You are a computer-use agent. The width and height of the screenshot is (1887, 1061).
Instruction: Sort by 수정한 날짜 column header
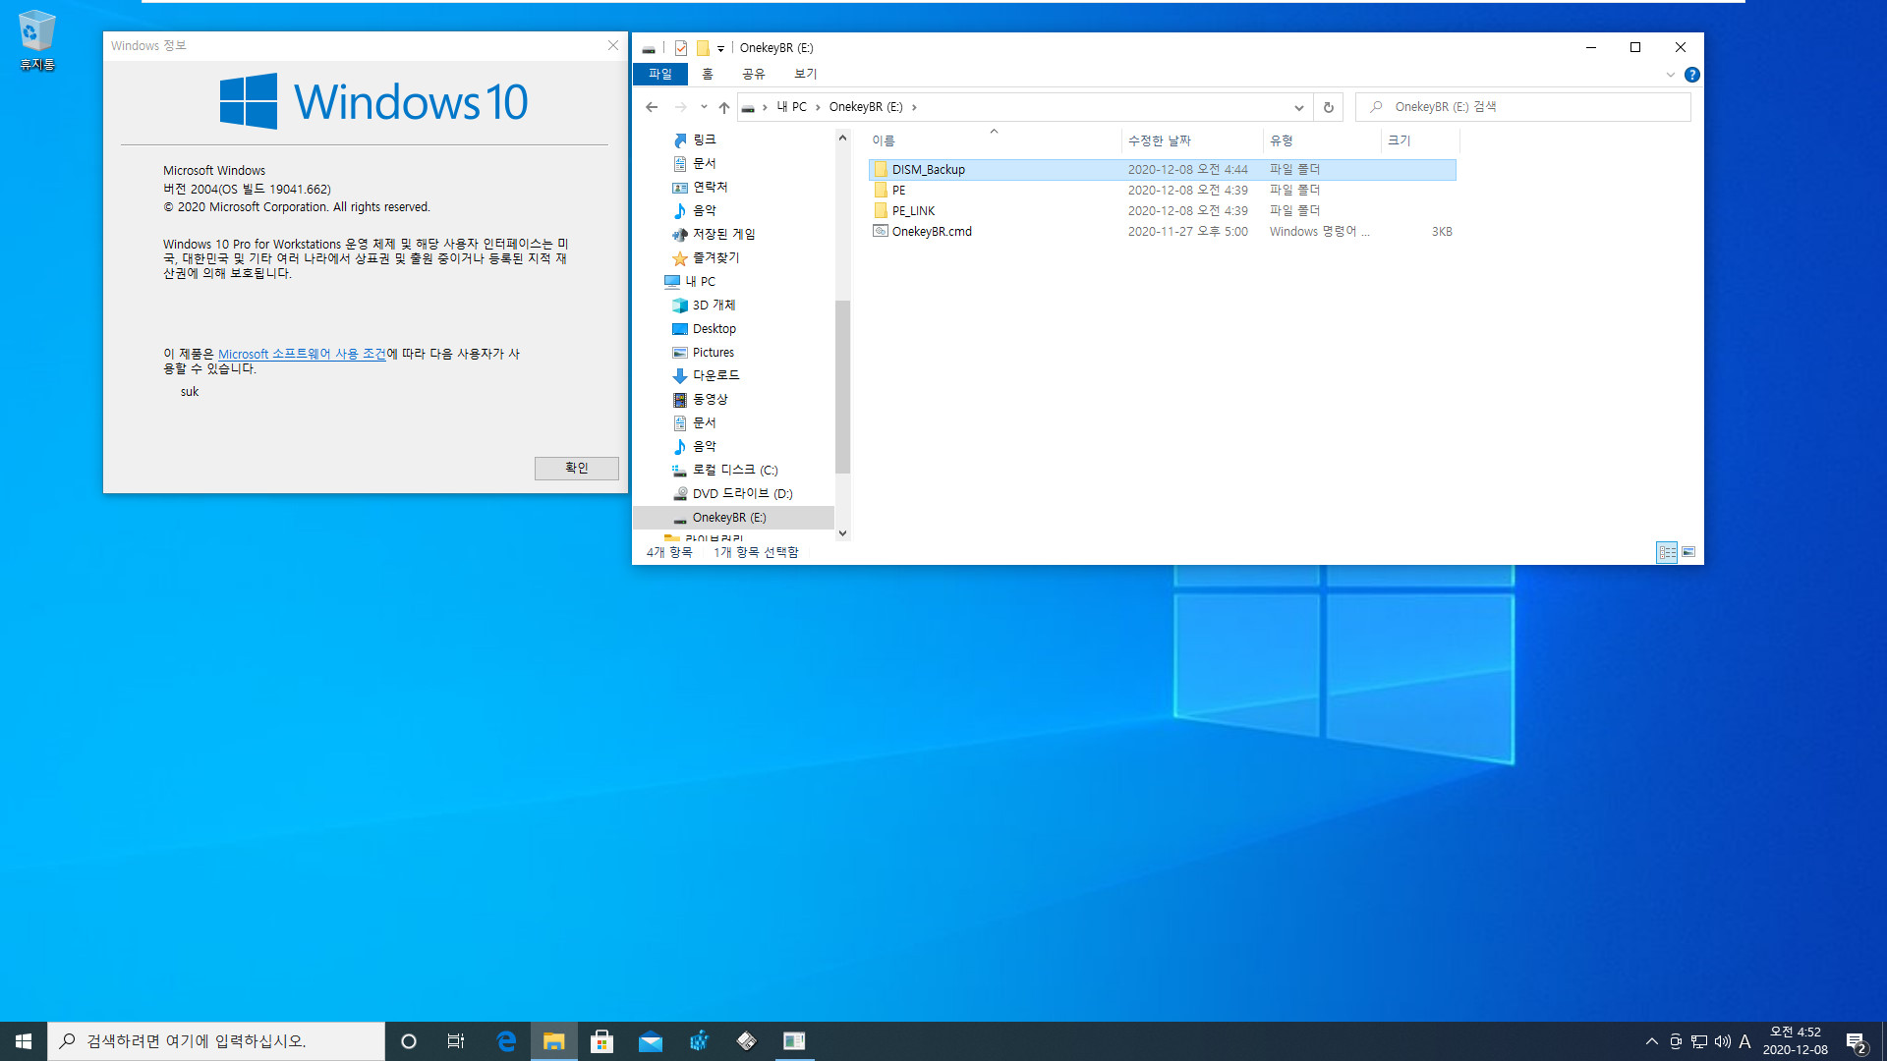(1192, 140)
